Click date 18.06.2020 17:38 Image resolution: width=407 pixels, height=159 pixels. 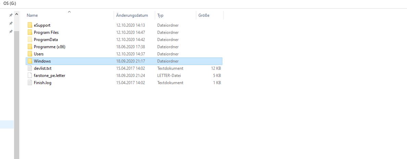coord(131,47)
